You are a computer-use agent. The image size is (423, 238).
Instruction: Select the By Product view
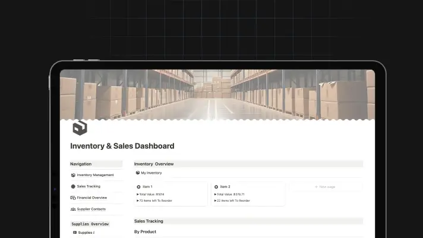(x=145, y=231)
